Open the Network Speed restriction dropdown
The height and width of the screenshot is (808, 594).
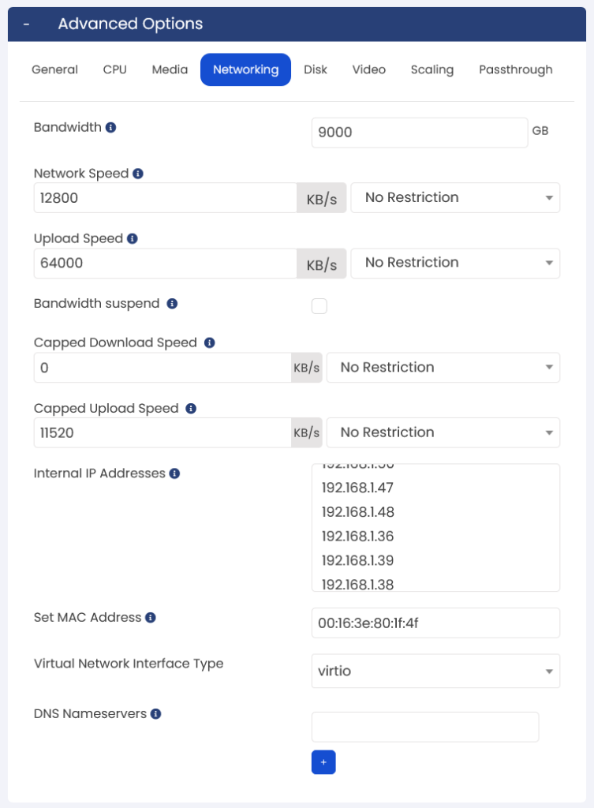click(x=455, y=197)
